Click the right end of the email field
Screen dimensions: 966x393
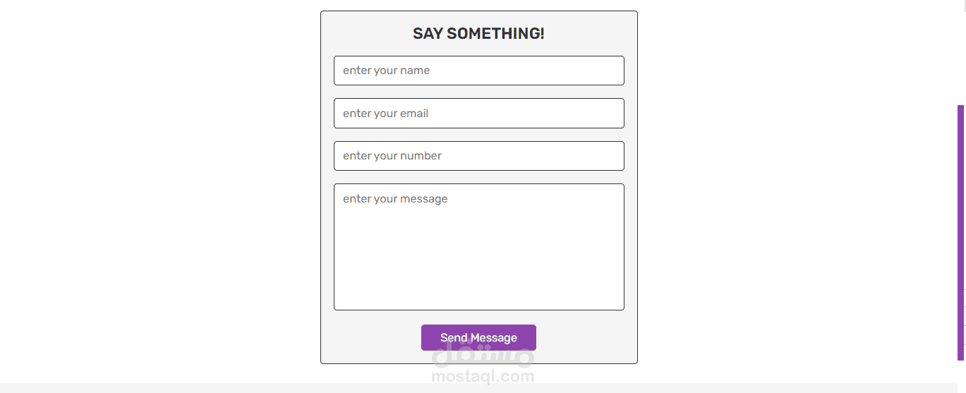pyautogui.click(x=607, y=114)
